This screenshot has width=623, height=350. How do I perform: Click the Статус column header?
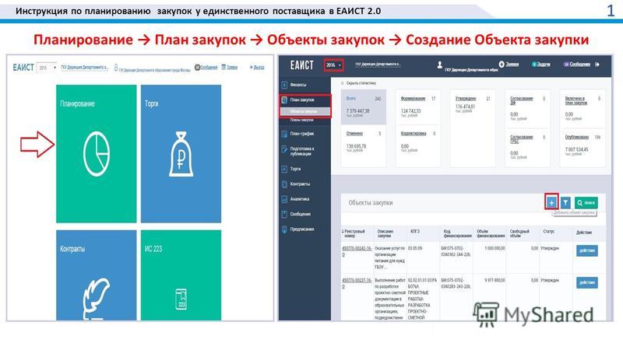click(548, 231)
